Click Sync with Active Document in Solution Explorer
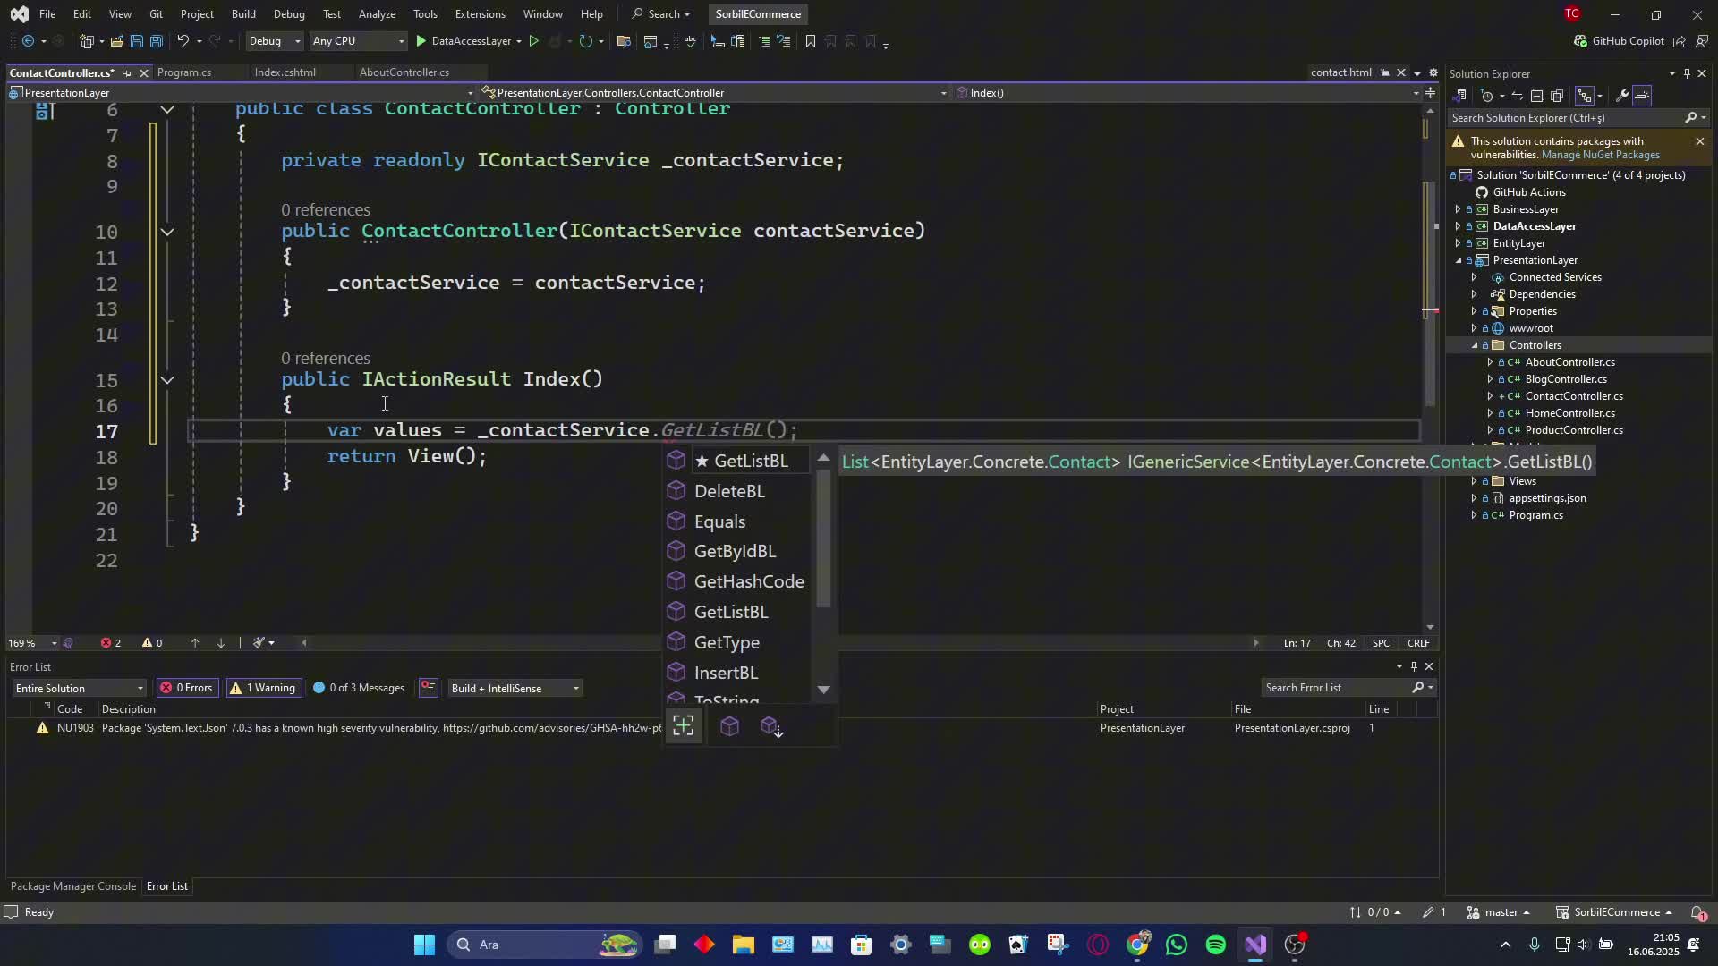Image resolution: width=1718 pixels, height=966 pixels. [1518, 96]
